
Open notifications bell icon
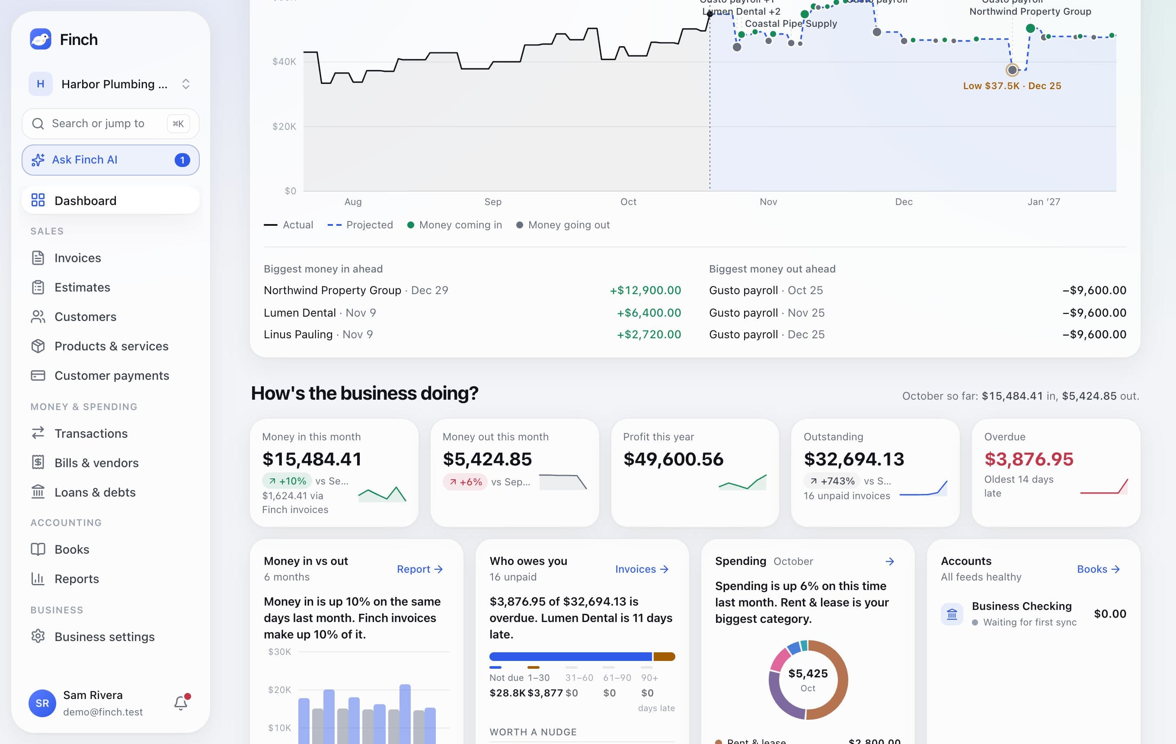(181, 703)
